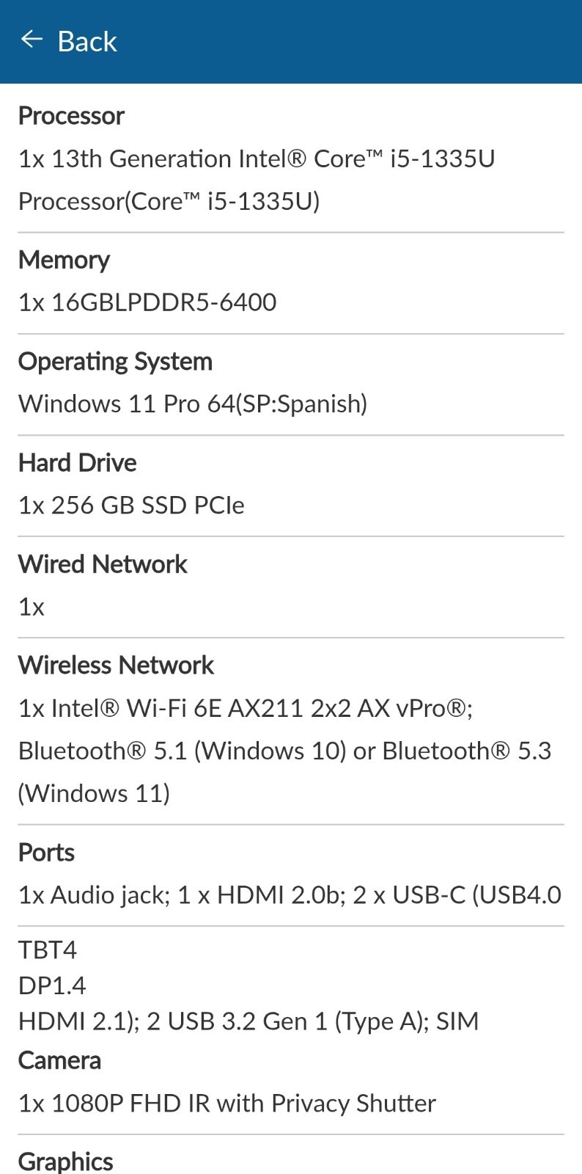Image resolution: width=582 pixels, height=1174 pixels.
Task: Select the Ports section heading
Action: (x=46, y=853)
